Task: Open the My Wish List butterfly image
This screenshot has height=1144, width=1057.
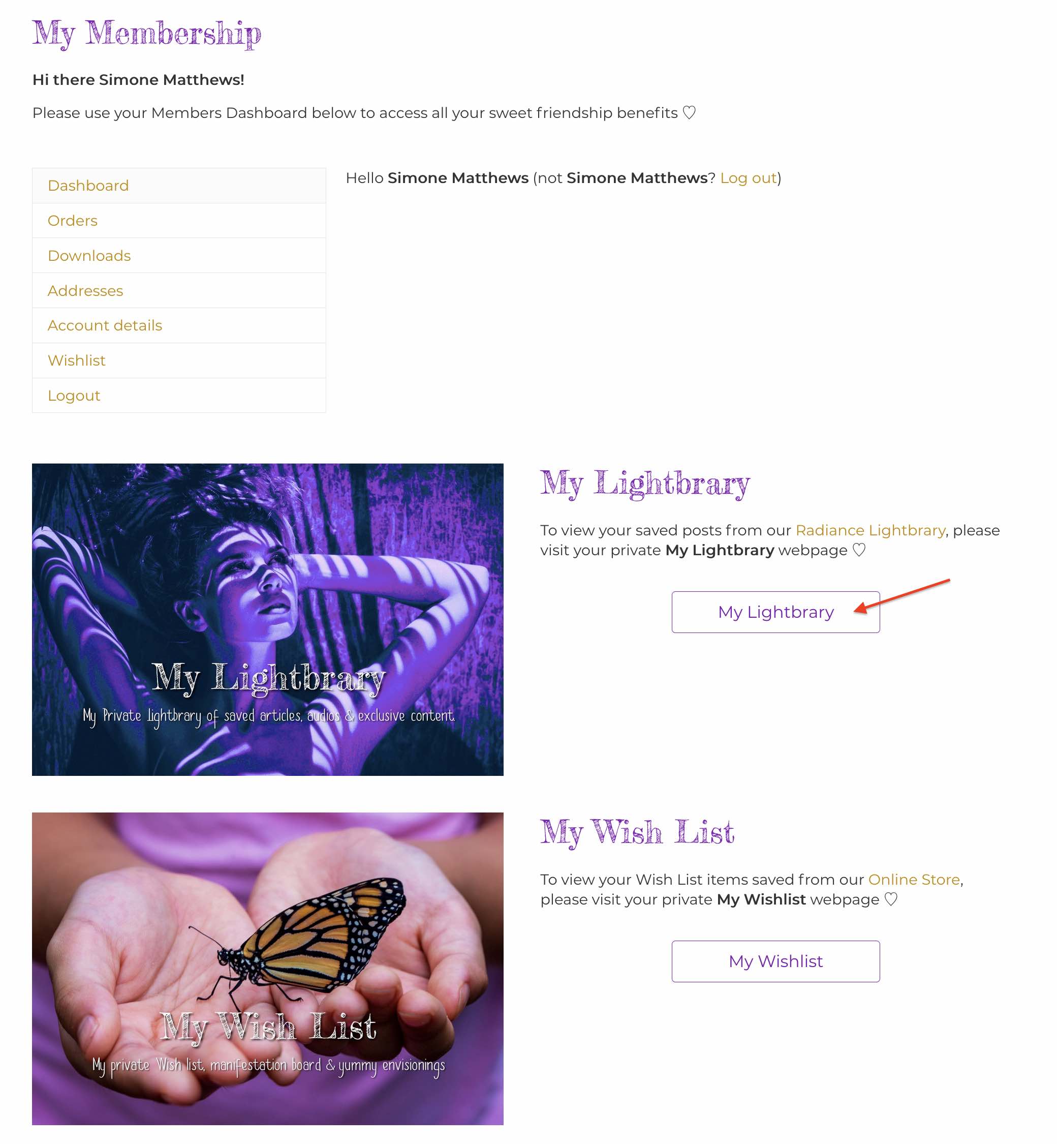Action: click(x=268, y=969)
